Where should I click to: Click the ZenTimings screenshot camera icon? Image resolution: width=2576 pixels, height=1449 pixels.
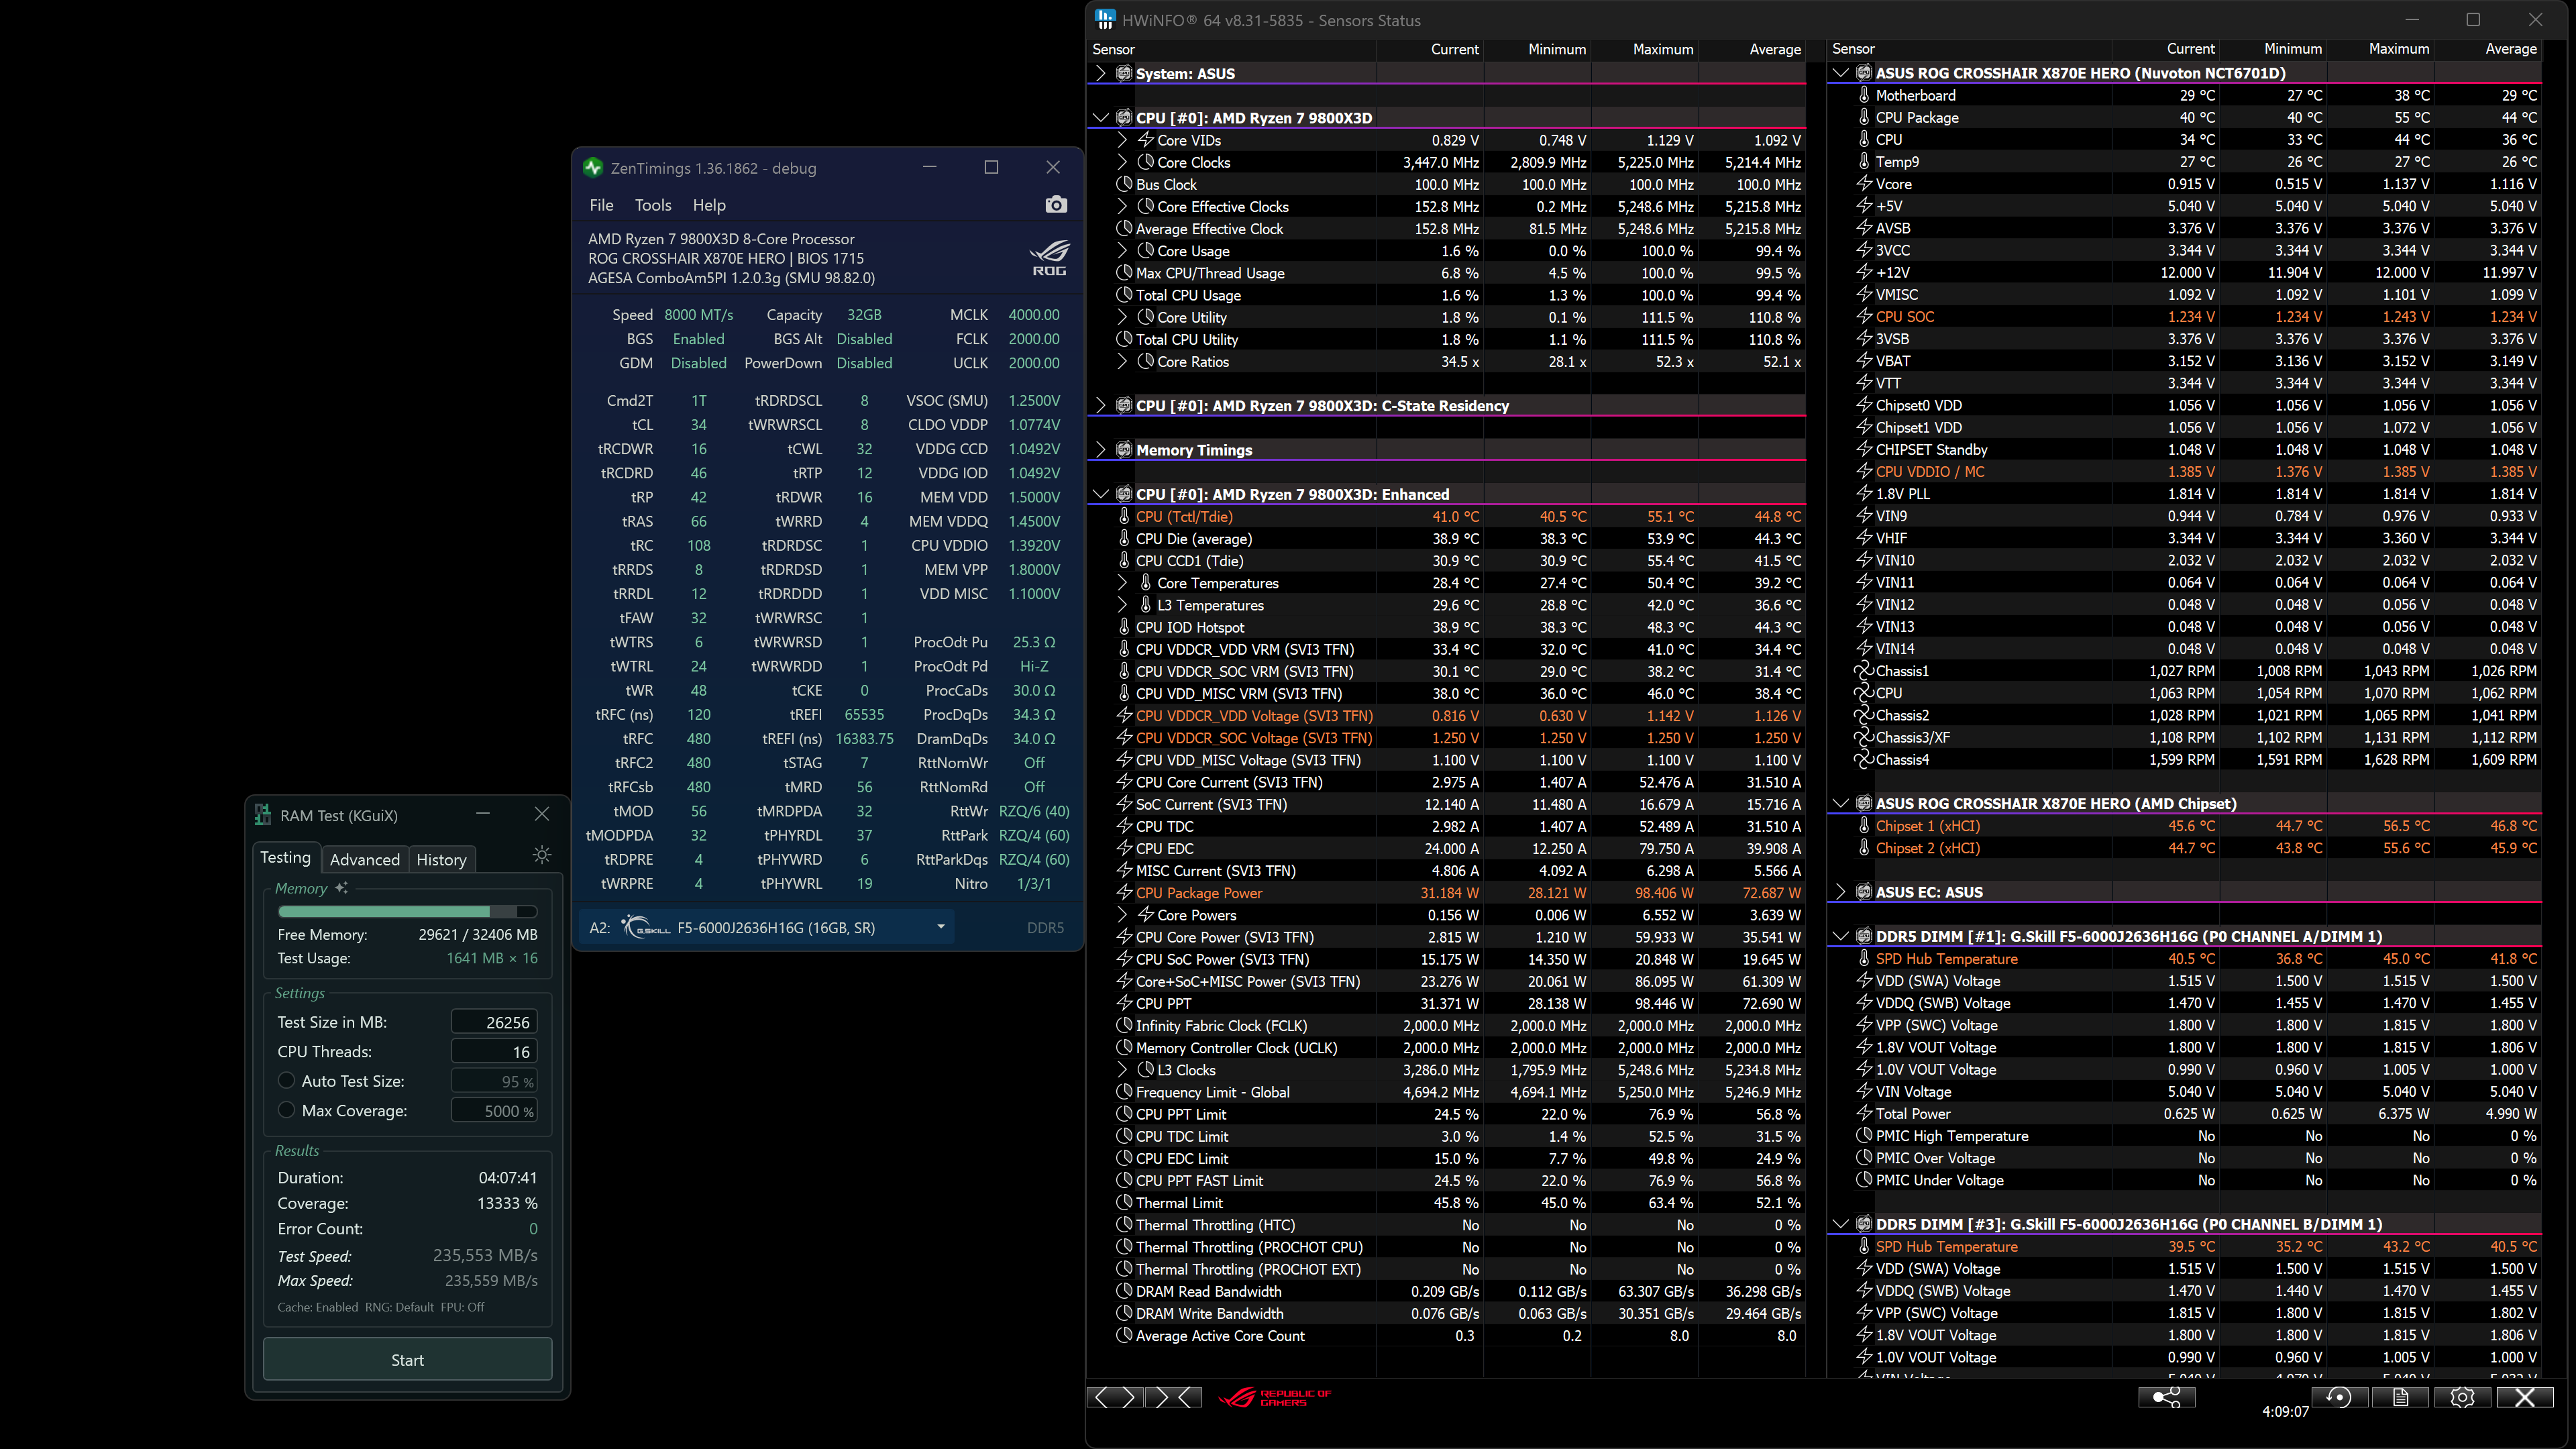click(1055, 205)
